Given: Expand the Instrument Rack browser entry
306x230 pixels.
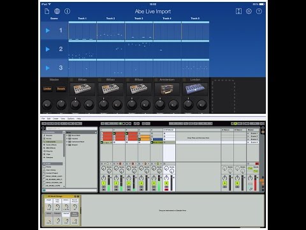Looking at the screenshot, I should tap(67, 142).
